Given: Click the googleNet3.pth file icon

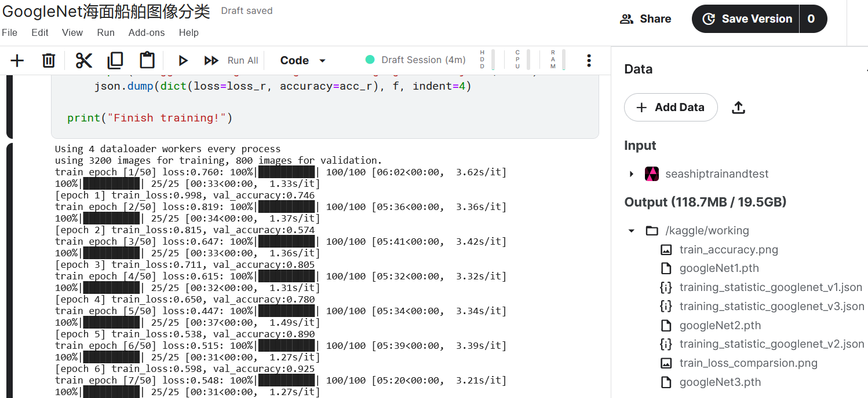Looking at the screenshot, I should pos(666,382).
